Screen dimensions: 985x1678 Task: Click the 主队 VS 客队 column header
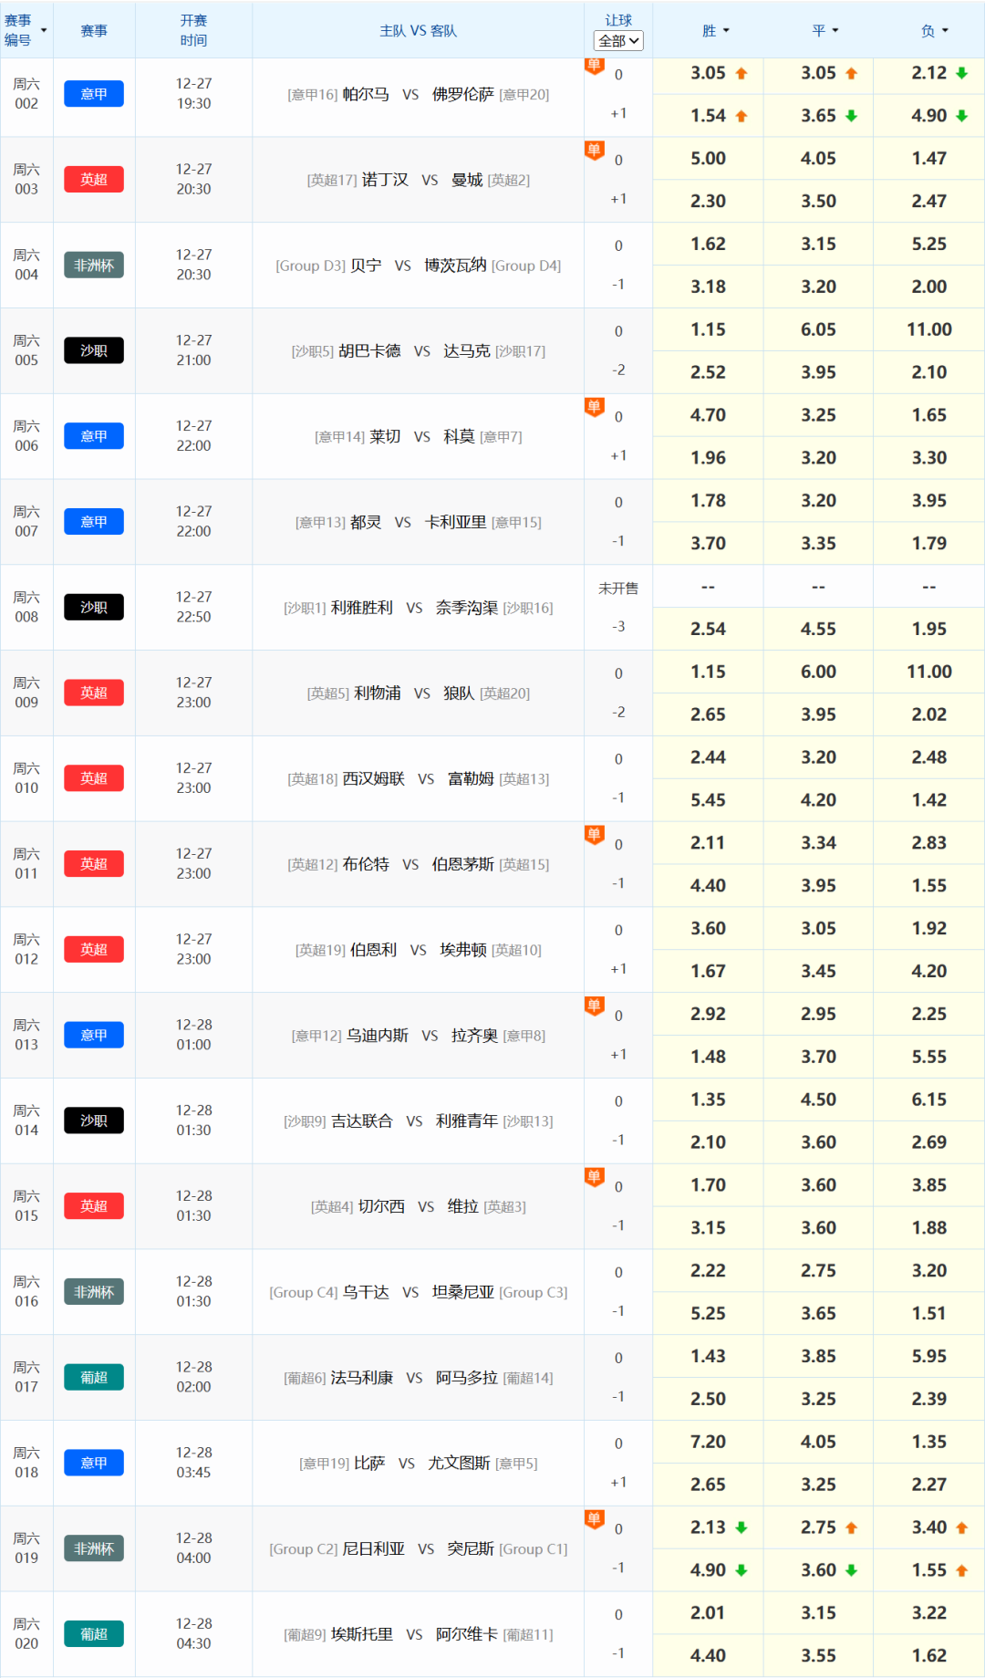pos(418,31)
